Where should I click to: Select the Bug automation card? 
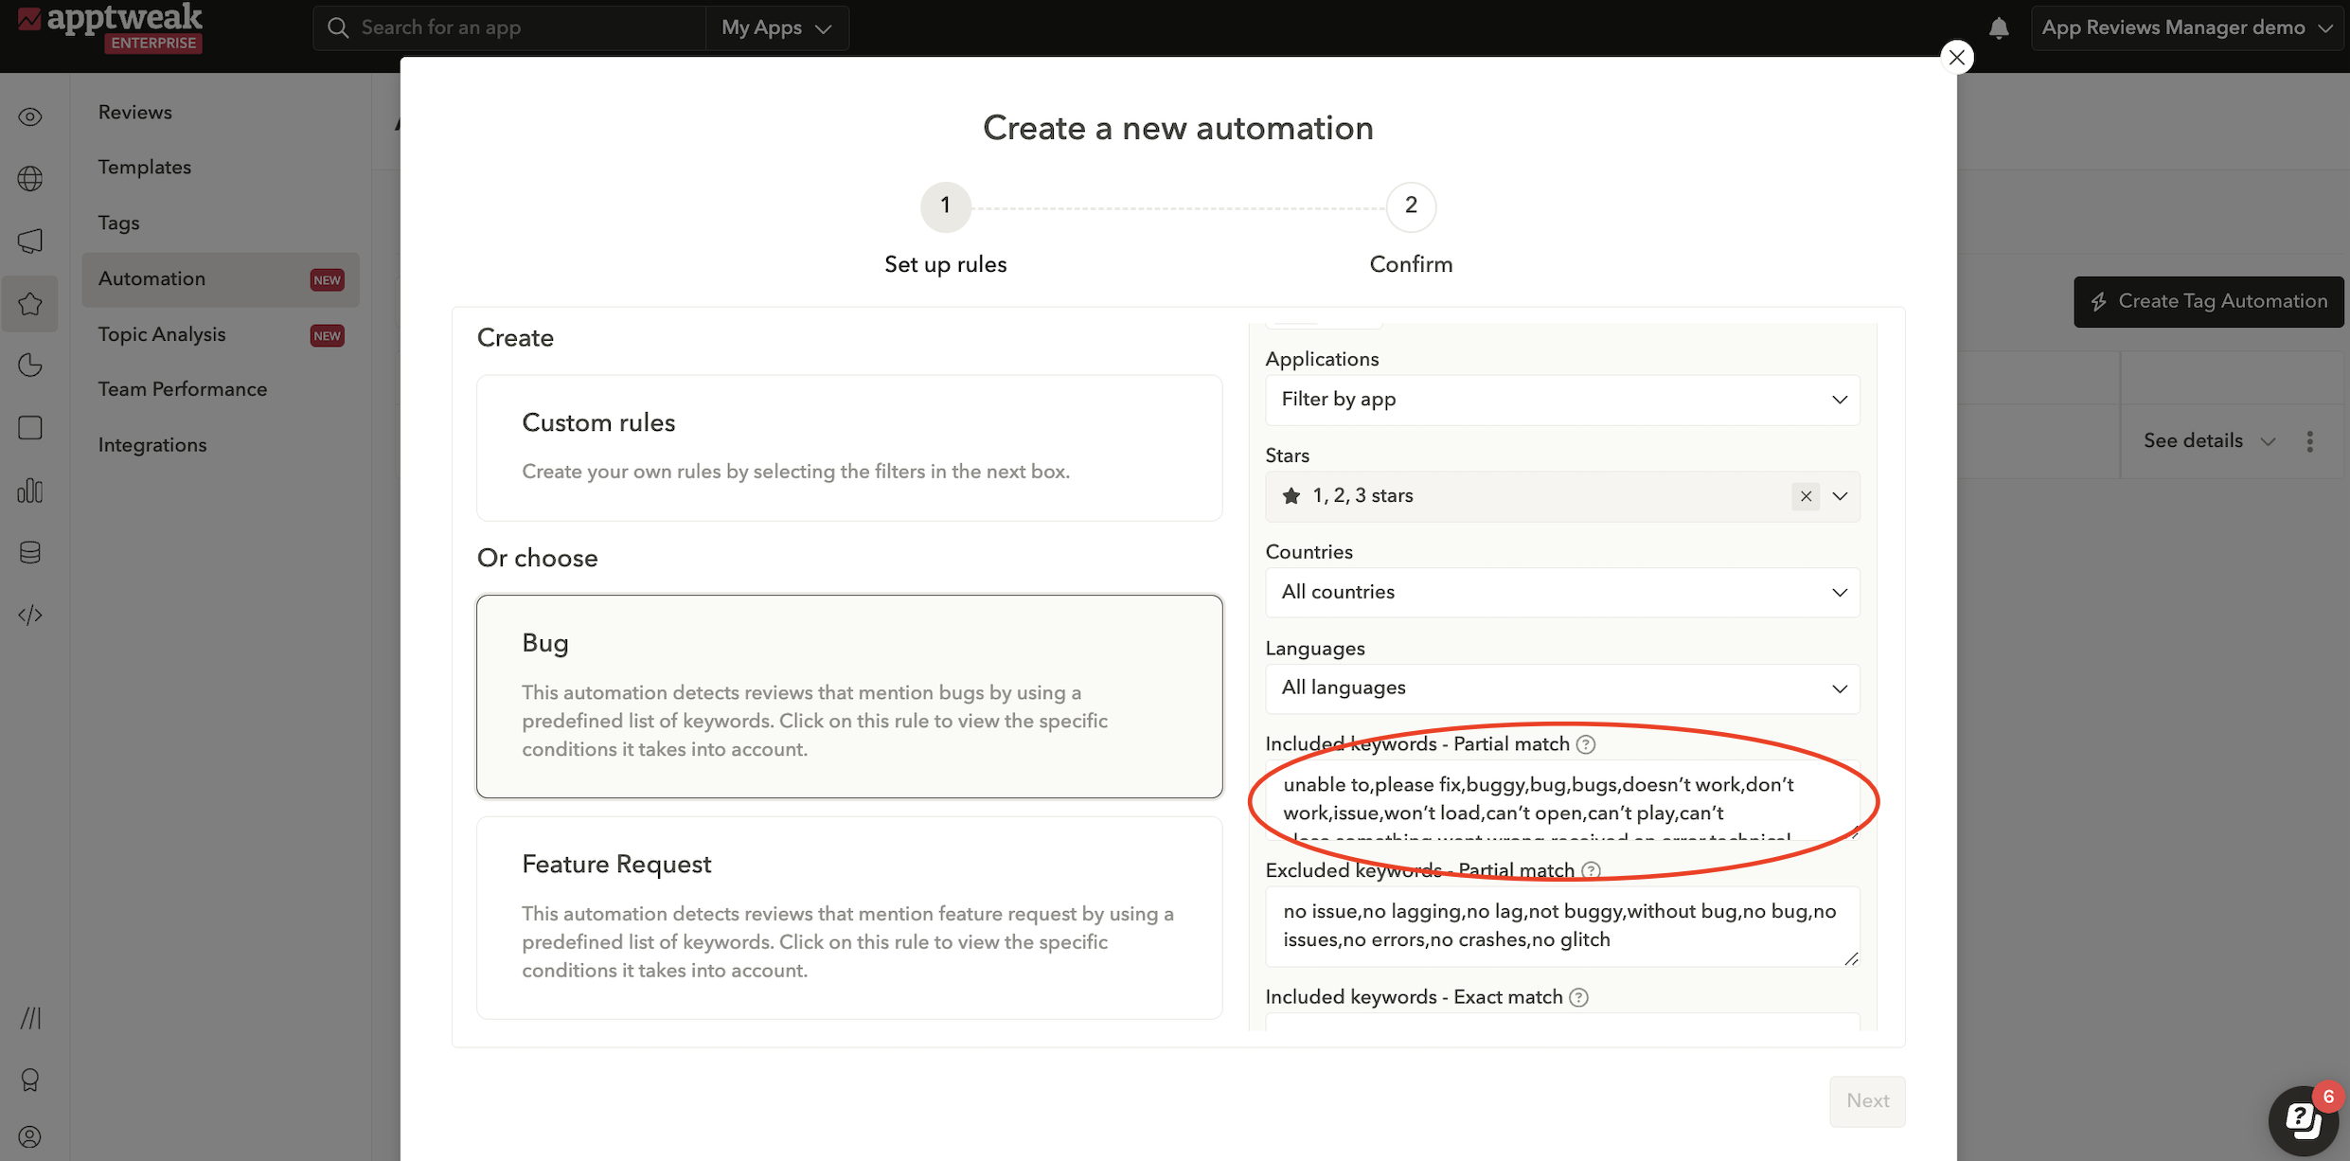point(849,696)
